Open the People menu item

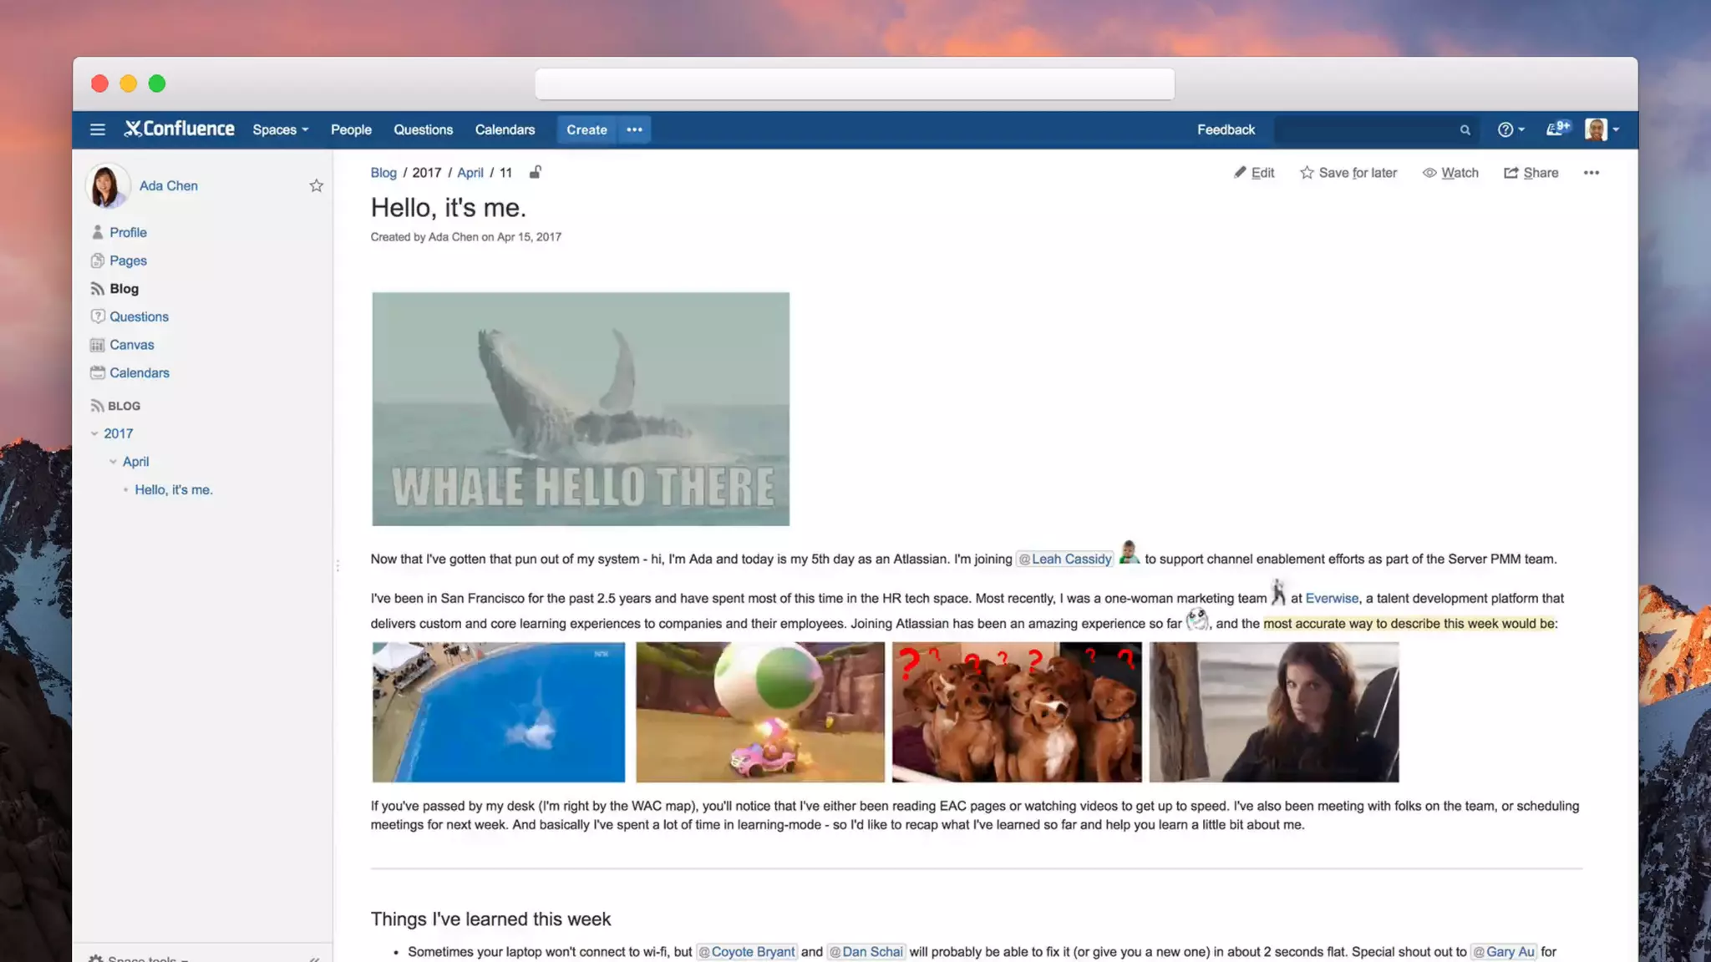pyautogui.click(x=351, y=129)
